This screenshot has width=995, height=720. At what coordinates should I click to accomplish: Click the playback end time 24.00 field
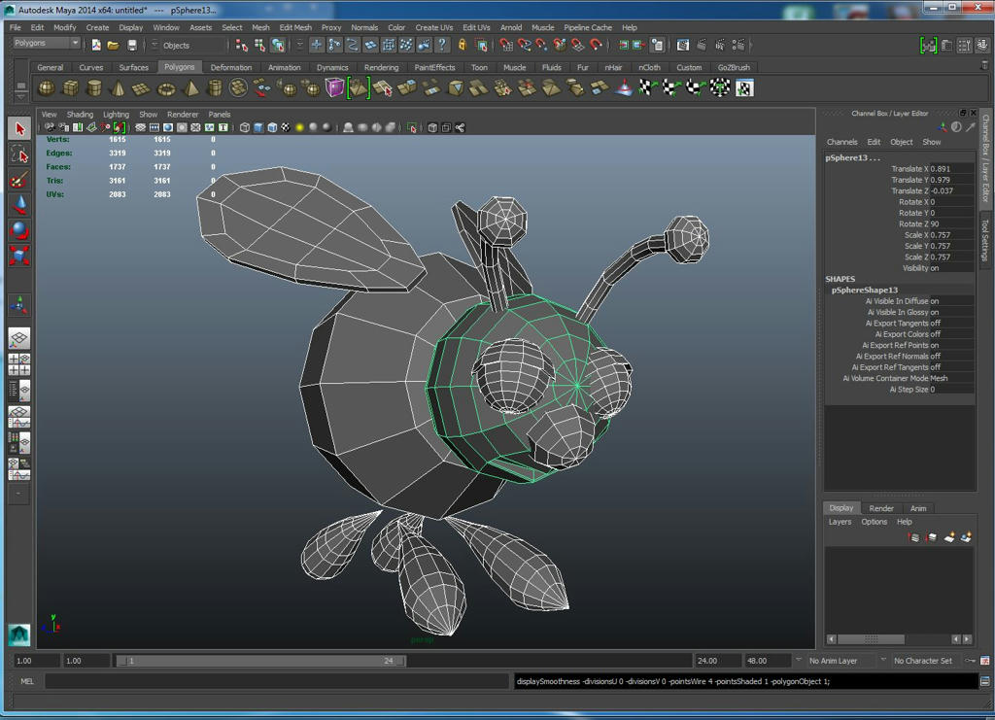(x=717, y=661)
